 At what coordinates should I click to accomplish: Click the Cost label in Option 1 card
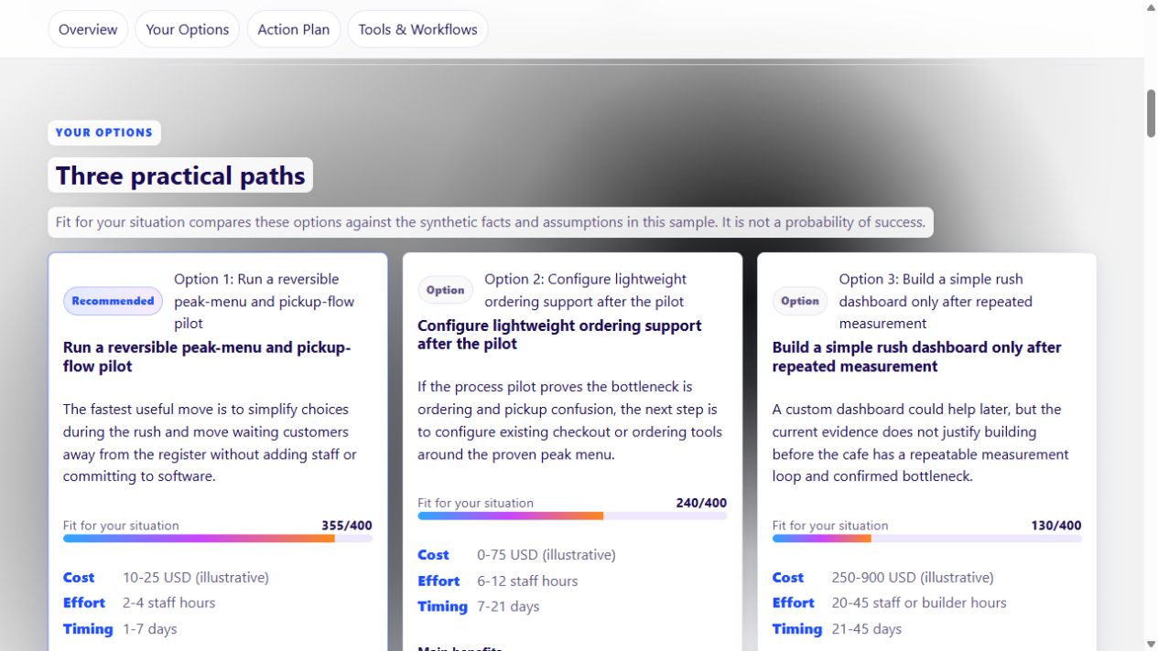click(x=79, y=578)
